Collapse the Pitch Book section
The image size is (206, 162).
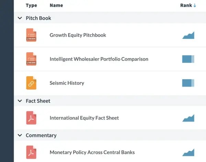click(x=20, y=18)
